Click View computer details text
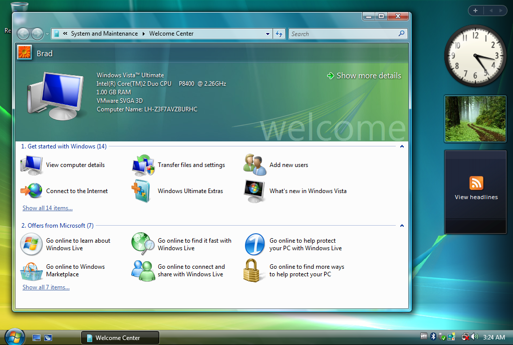Screen dimensions: 513x345 pos(75,165)
